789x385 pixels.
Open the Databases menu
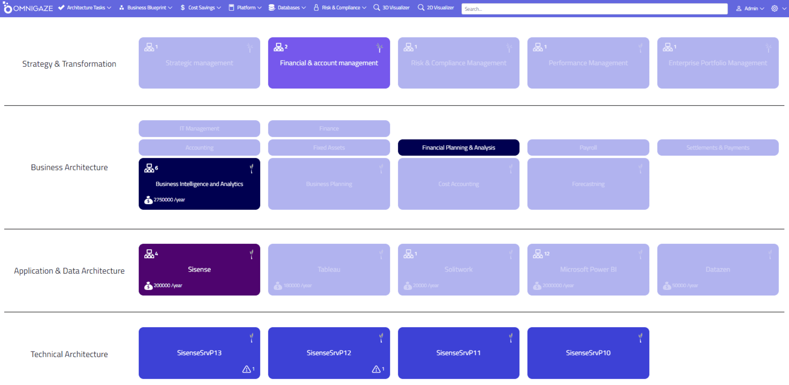(287, 8)
